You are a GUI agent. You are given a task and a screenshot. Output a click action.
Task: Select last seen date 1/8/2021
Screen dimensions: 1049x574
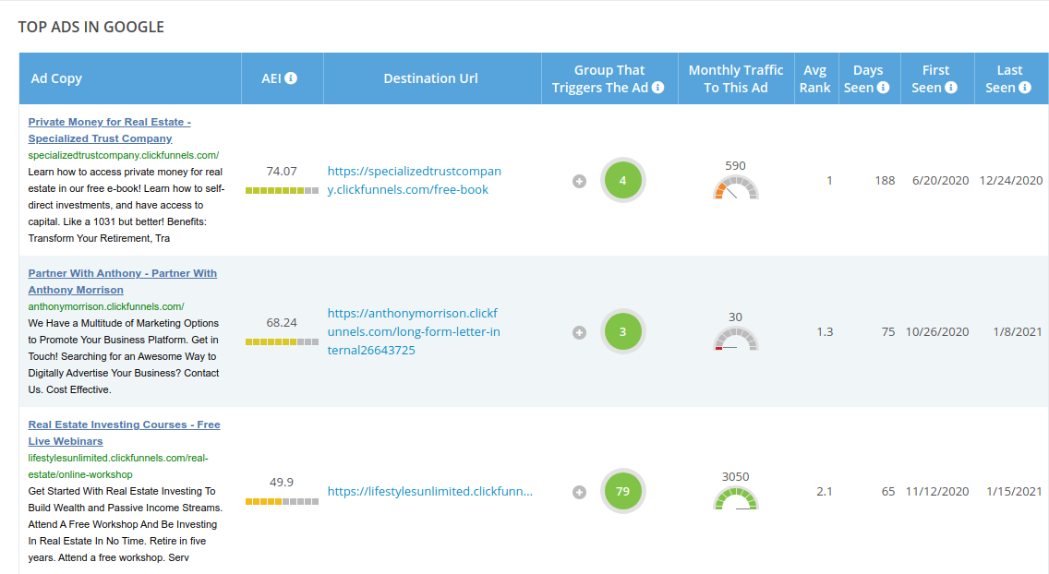(1018, 331)
